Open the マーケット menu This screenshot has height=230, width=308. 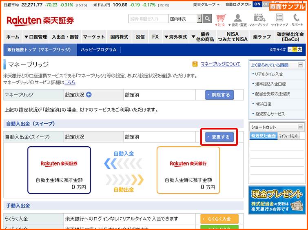click(94, 37)
